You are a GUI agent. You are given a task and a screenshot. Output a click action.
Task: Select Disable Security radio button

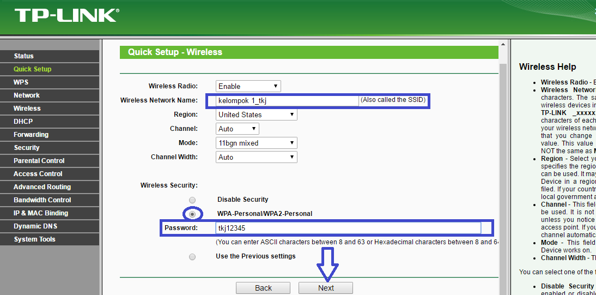coord(192,200)
